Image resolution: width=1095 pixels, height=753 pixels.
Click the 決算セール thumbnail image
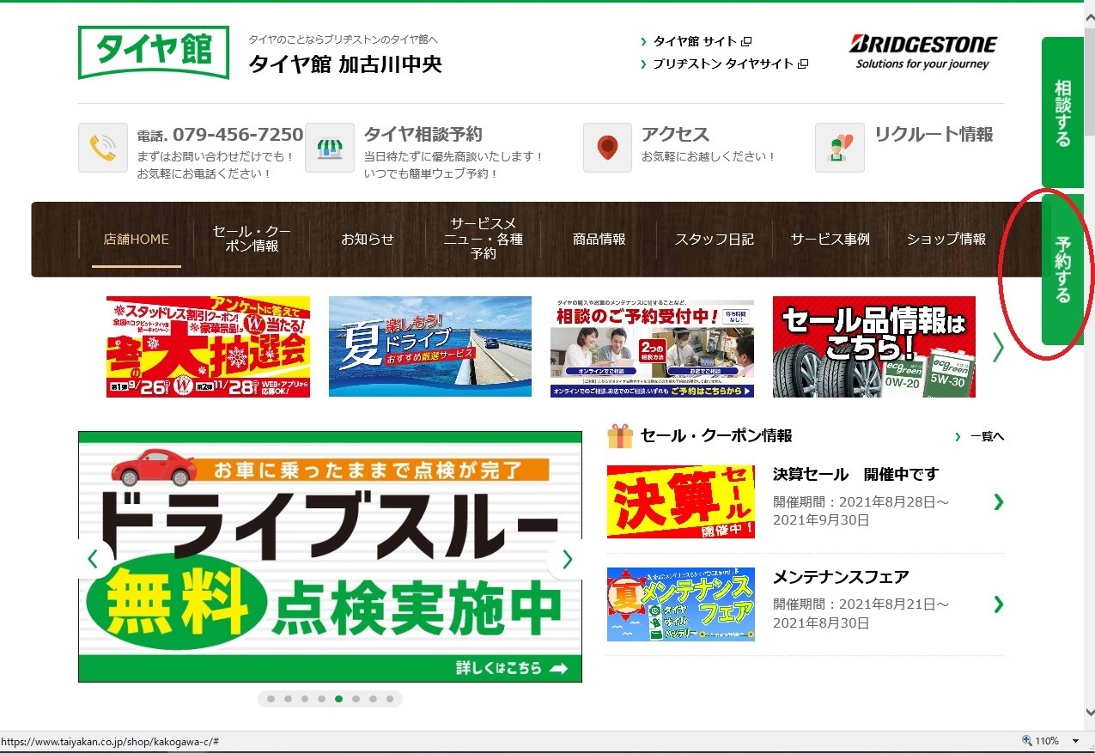(x=681, y=501)
